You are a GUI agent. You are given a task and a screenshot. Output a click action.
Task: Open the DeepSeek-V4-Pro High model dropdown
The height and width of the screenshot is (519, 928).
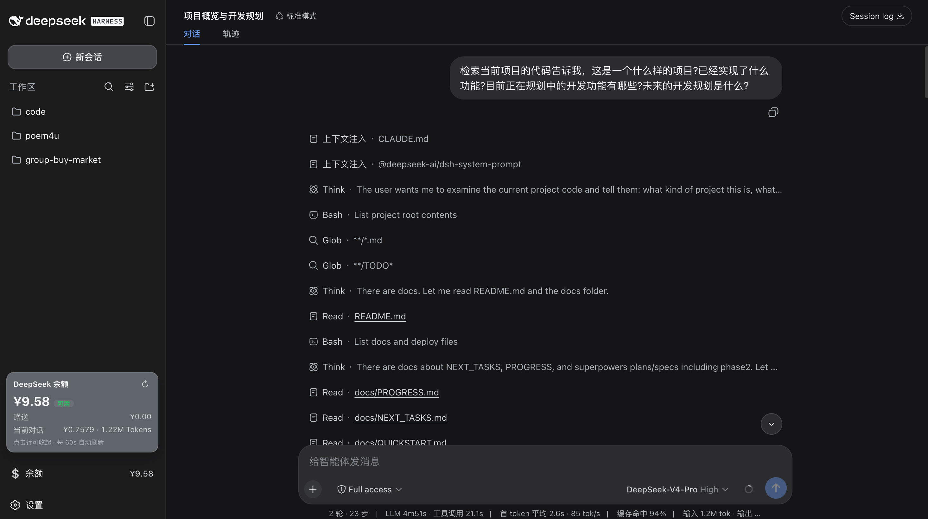click(677, 490)
